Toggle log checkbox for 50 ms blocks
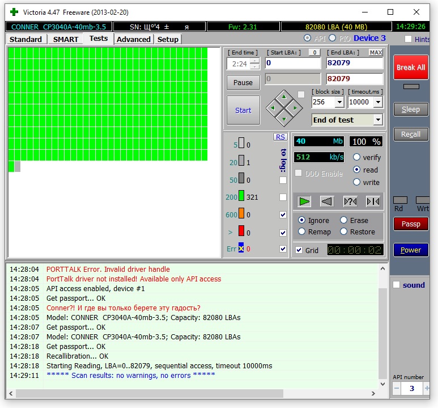Viewport: 438px width, 408px height. pos(283,180)
